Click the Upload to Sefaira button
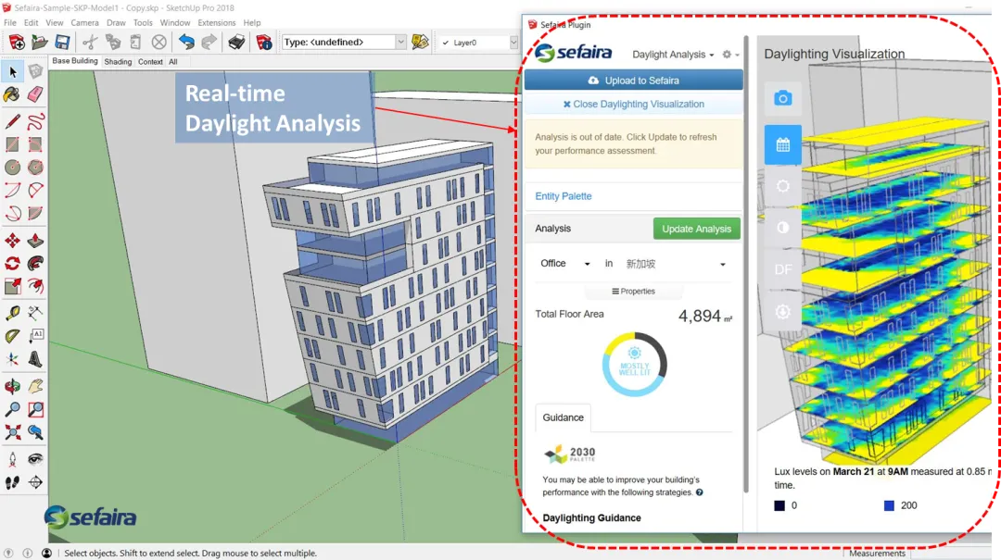The width and height of the screenshot is (1001, 560). 634,81
